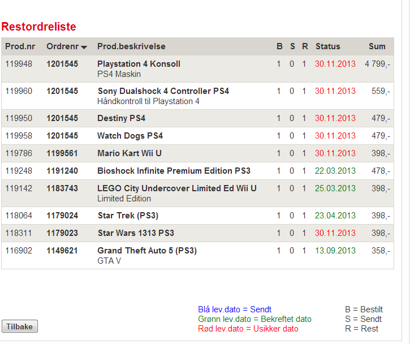Click legend B = Bestilt

364,309
